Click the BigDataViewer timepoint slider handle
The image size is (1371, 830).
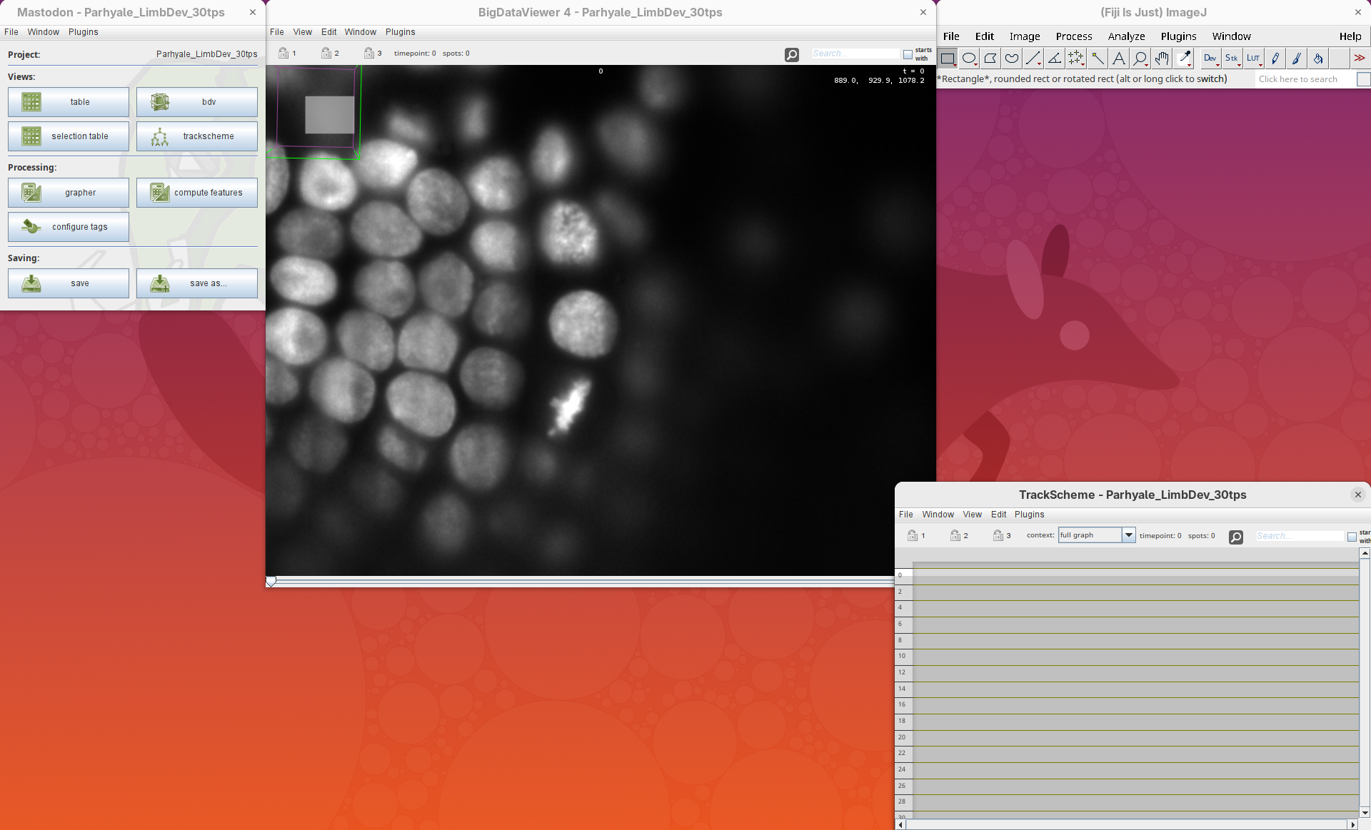(x=271, y=582)
